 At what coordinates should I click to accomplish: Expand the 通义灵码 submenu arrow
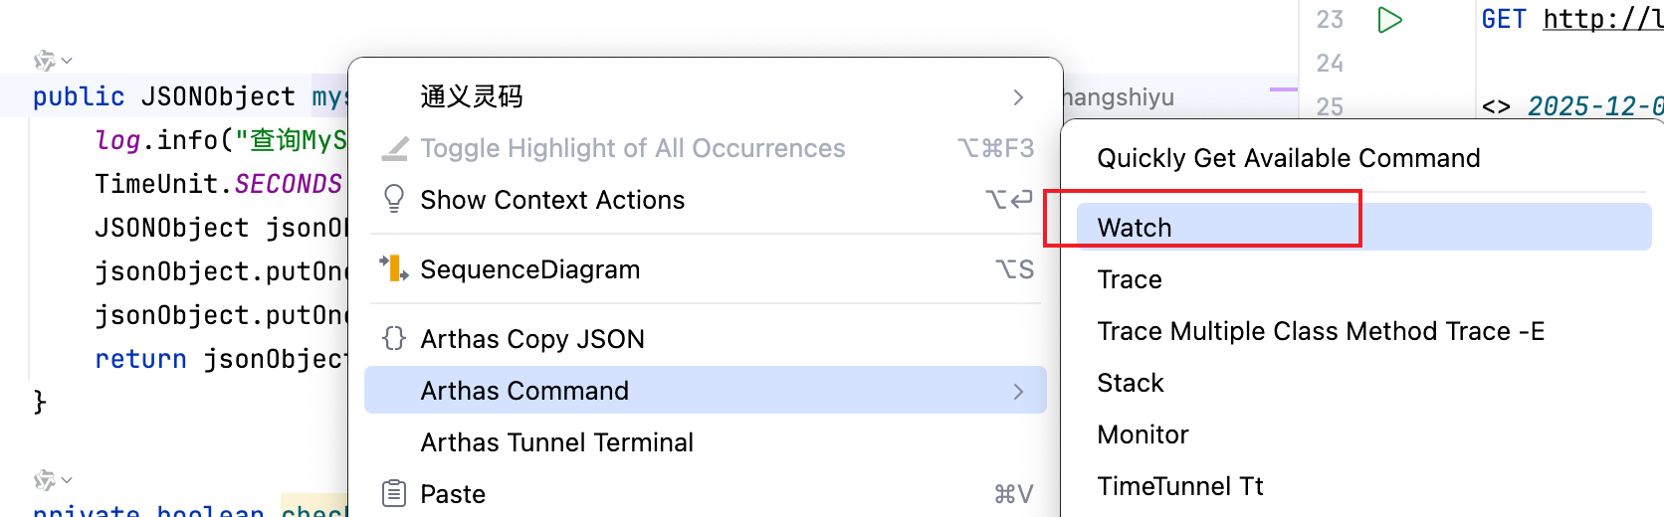point(1018,96)
